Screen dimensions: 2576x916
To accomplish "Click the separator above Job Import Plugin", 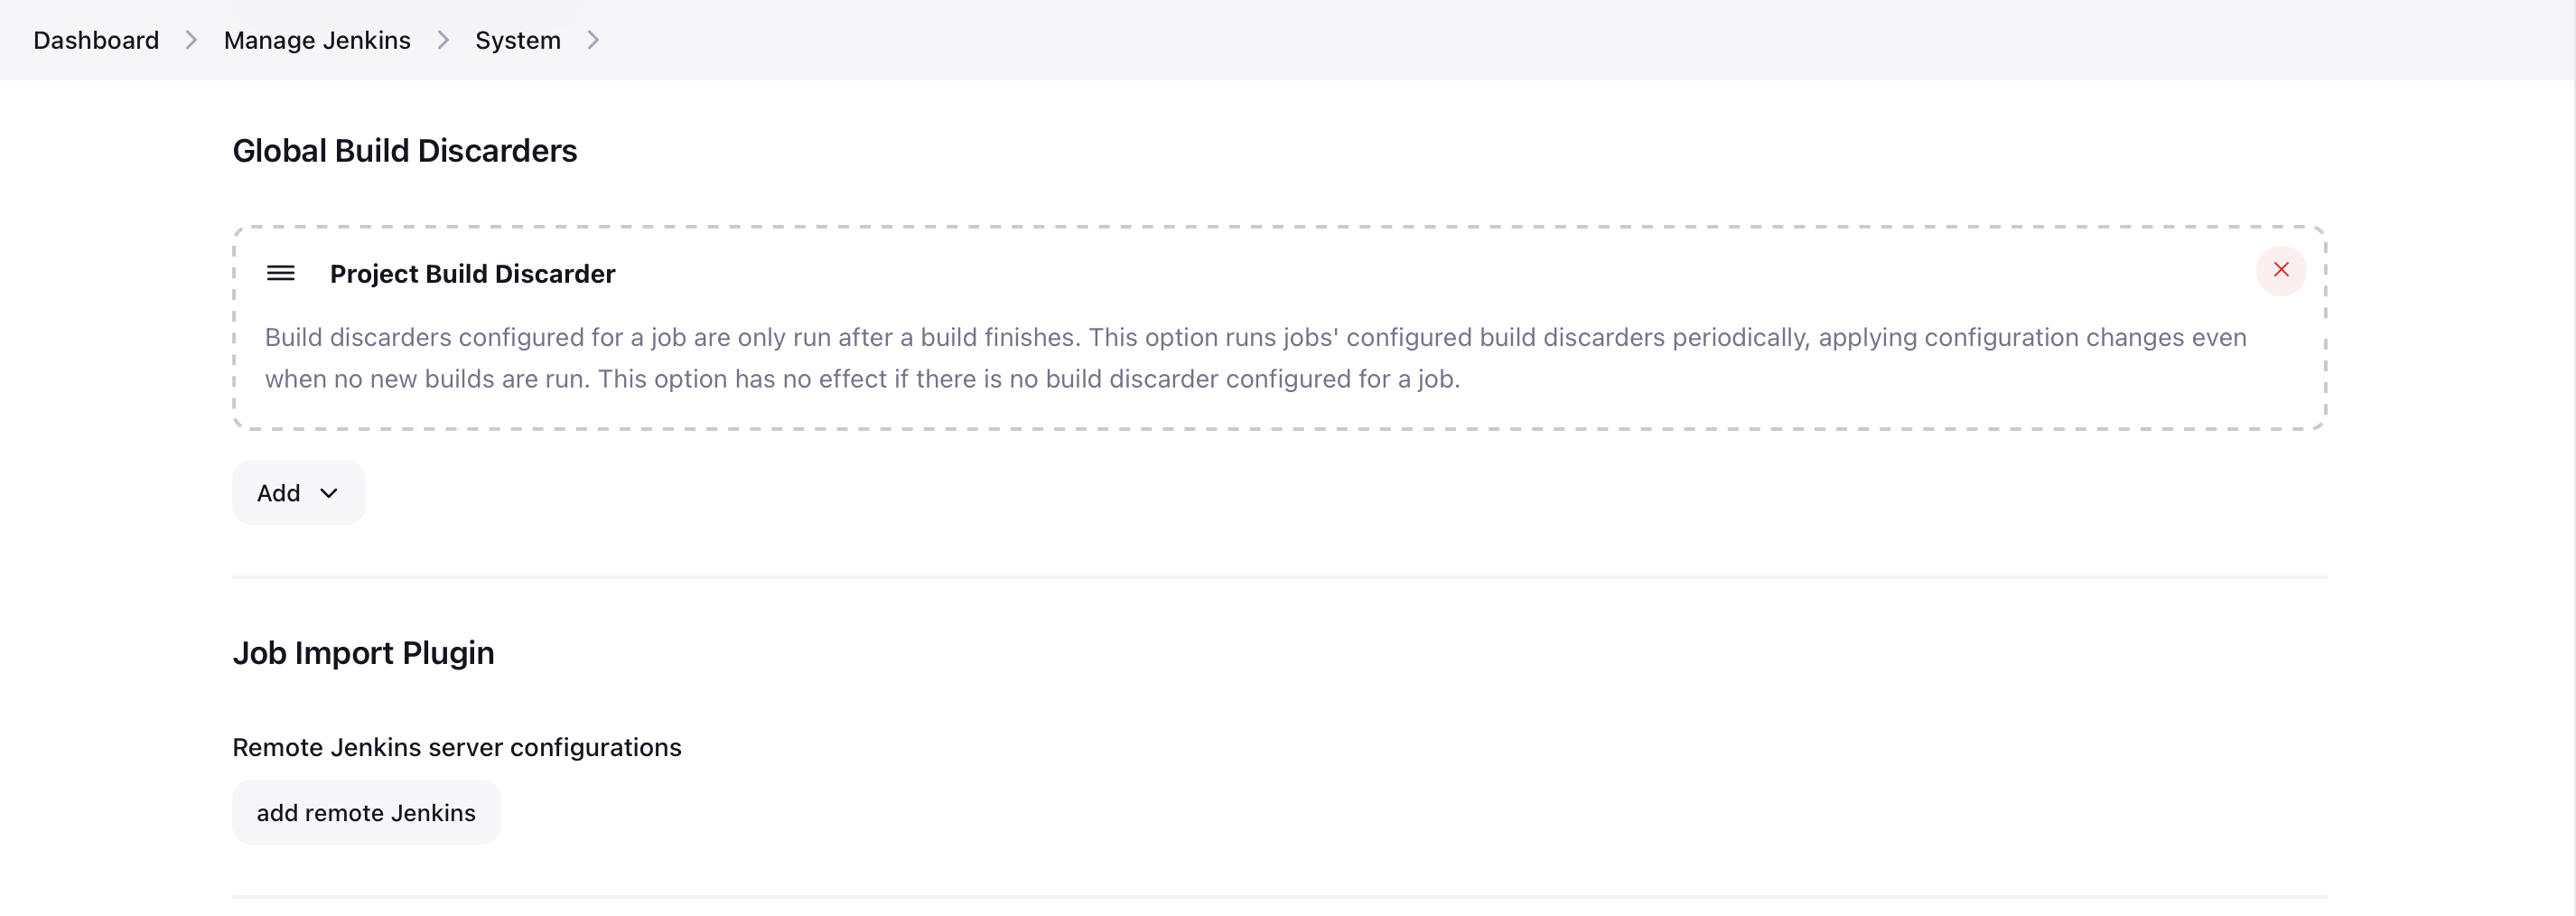I will tap(1279, 577).
